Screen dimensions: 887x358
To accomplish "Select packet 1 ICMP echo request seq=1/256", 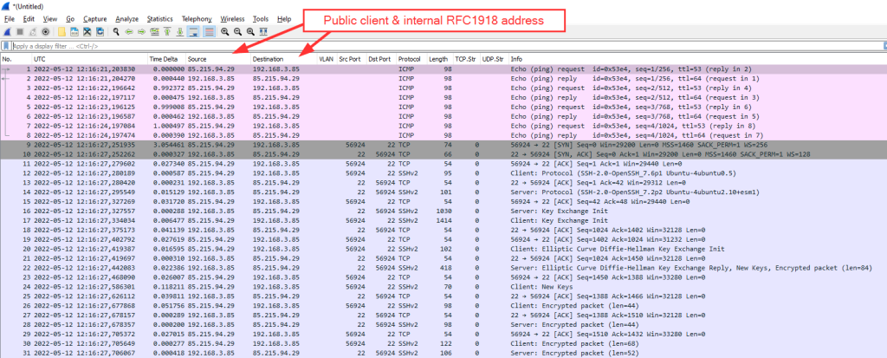I will pyautogui.click(x=443, y=68).
